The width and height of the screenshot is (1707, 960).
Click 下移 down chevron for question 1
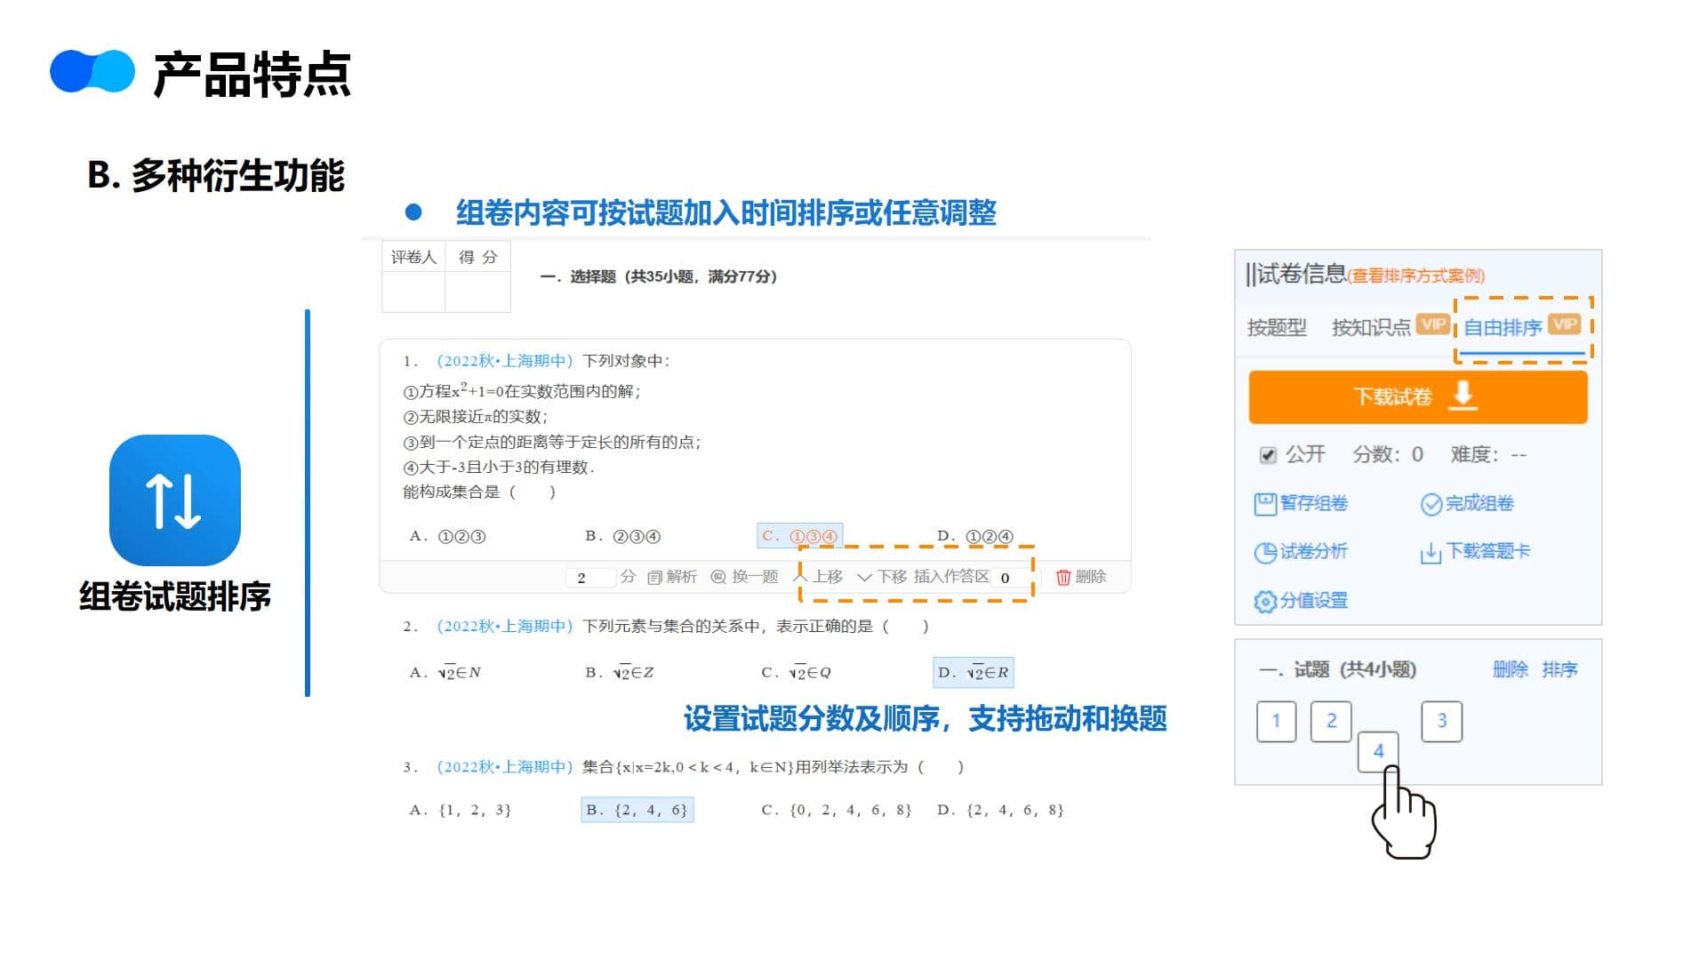(x=864, y=577)
